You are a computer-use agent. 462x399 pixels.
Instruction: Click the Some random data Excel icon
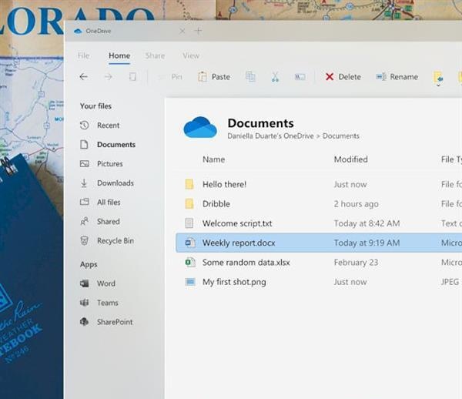[190, 262]
